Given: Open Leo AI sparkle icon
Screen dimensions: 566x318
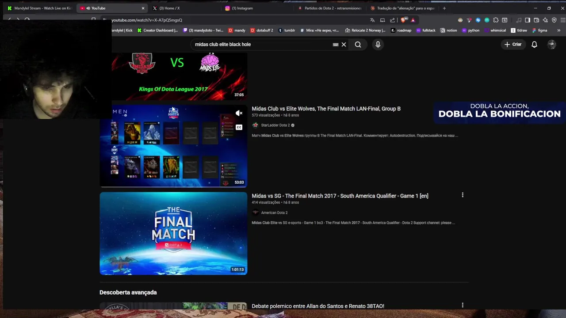Looking at the screenshot, I should pos(545,20).
